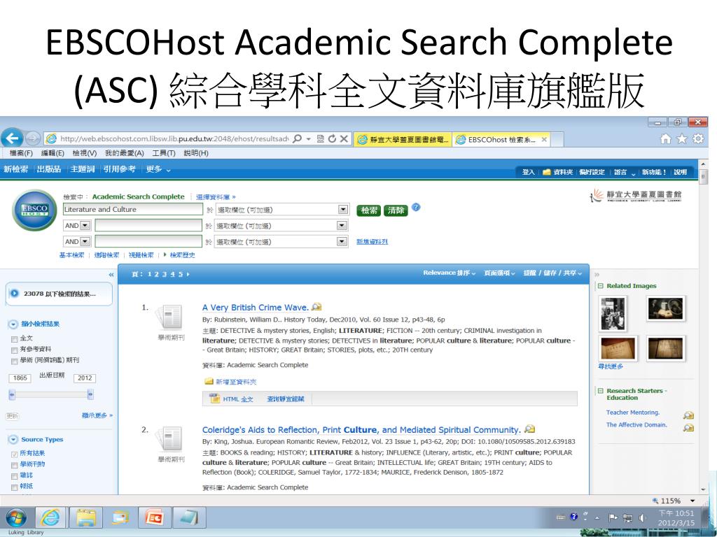This screenshot has width=717, height=537.
Task: Open first 選取欄位 field dropdown
Action: pyautogui.click(x=342, y=209)
